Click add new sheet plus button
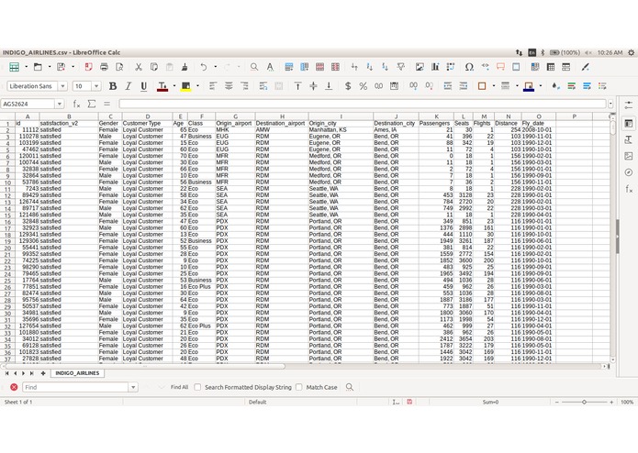Image resolution: width=638 pixels, height=453 pixels. pyautogui.click(x=43, y=373)
